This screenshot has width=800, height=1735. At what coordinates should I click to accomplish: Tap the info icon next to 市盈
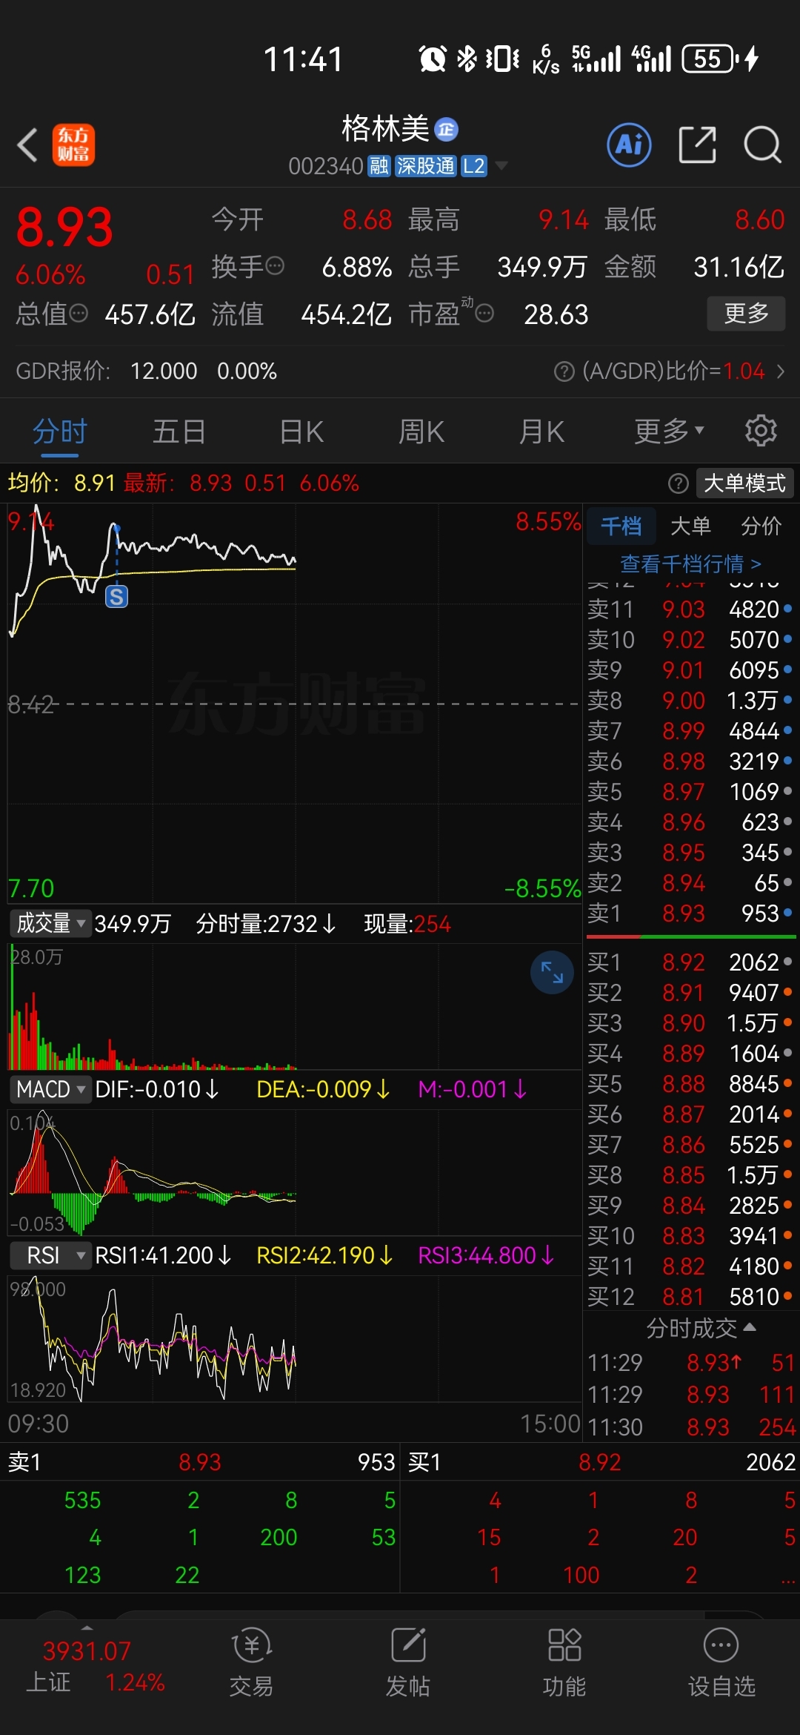(x=484, y=314)
